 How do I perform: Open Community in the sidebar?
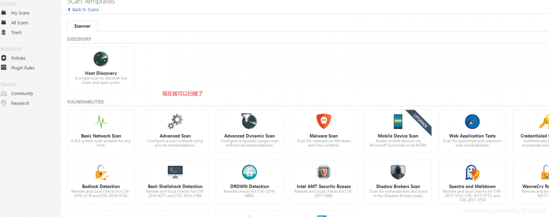coord(22,93)
